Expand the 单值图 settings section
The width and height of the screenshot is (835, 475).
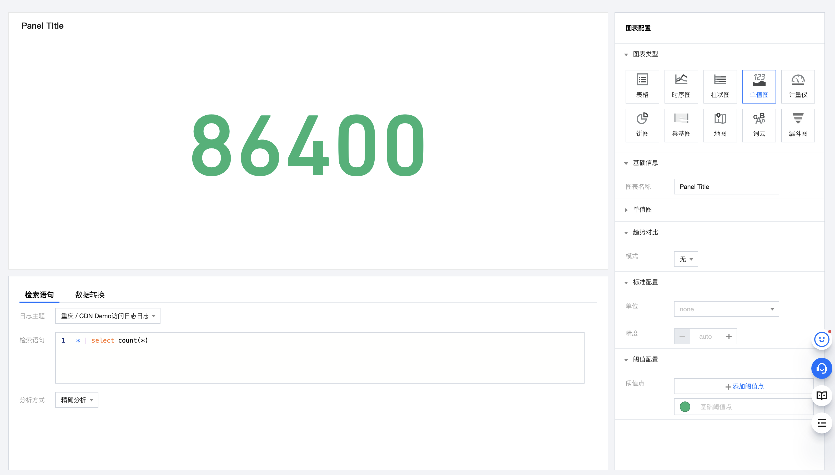coord(642,210)
